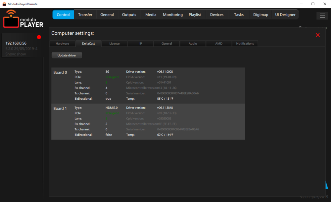Close the Computer settings dialog
The height and width of the screenshot is (202, 331).
click(x=317, y=35)
